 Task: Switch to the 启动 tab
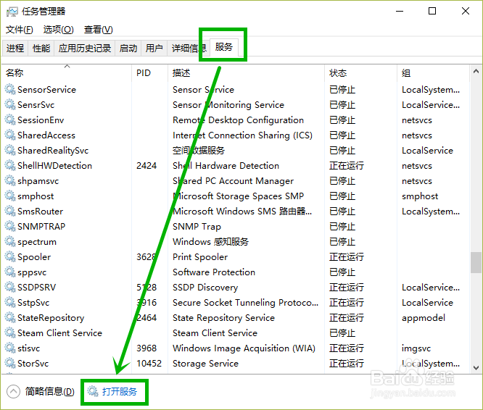click(x=128, y=49)
